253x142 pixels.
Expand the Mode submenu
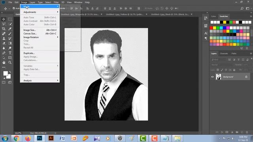click(40, 6)
